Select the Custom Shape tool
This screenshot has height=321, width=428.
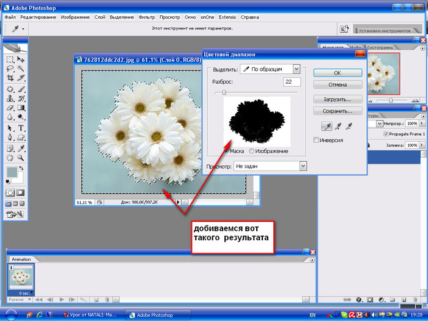[x=21, y=137]
